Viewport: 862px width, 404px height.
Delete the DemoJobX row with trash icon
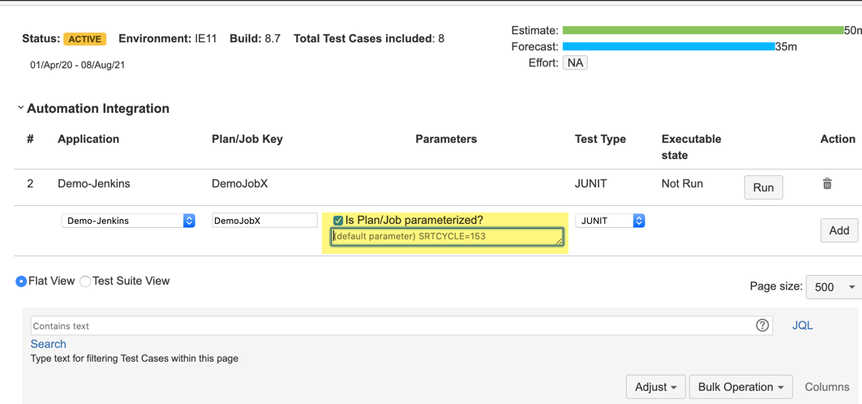tap(827, 184)
